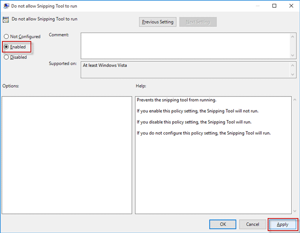The height and width of the screenshot is (233, 300).
Task: Click the Help pane scroll down arrow
Action: point(295,211)
